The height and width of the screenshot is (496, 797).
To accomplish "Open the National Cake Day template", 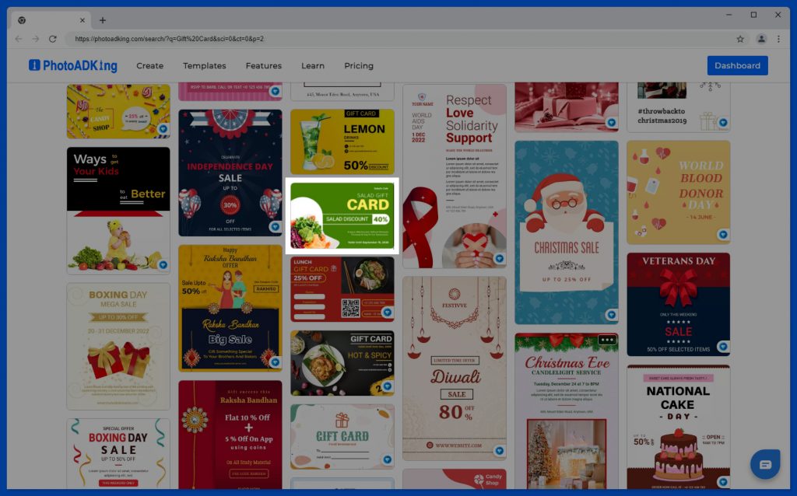I will [x=679, y=427].
